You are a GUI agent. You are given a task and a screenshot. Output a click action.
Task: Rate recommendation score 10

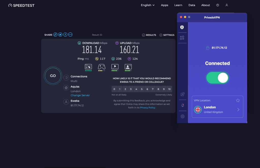169,89
